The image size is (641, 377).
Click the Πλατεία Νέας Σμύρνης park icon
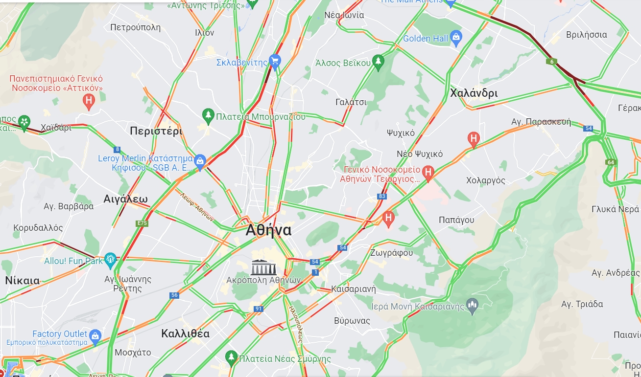[231, 358]
